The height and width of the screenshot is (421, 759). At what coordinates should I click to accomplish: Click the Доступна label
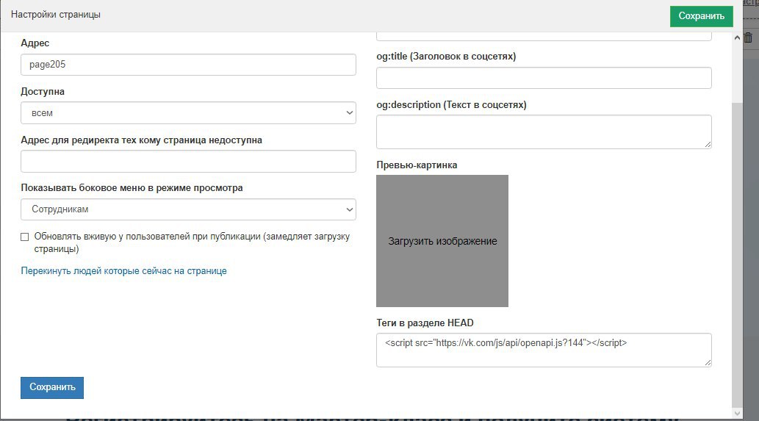[43, 91]
